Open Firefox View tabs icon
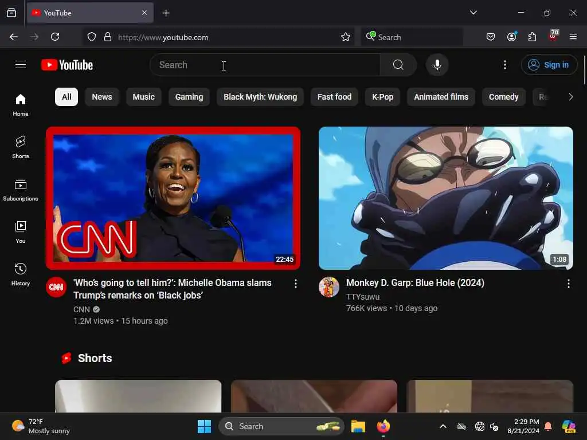Screen dimensions: 587x440 pyautogui.click(x=11, y=13)
